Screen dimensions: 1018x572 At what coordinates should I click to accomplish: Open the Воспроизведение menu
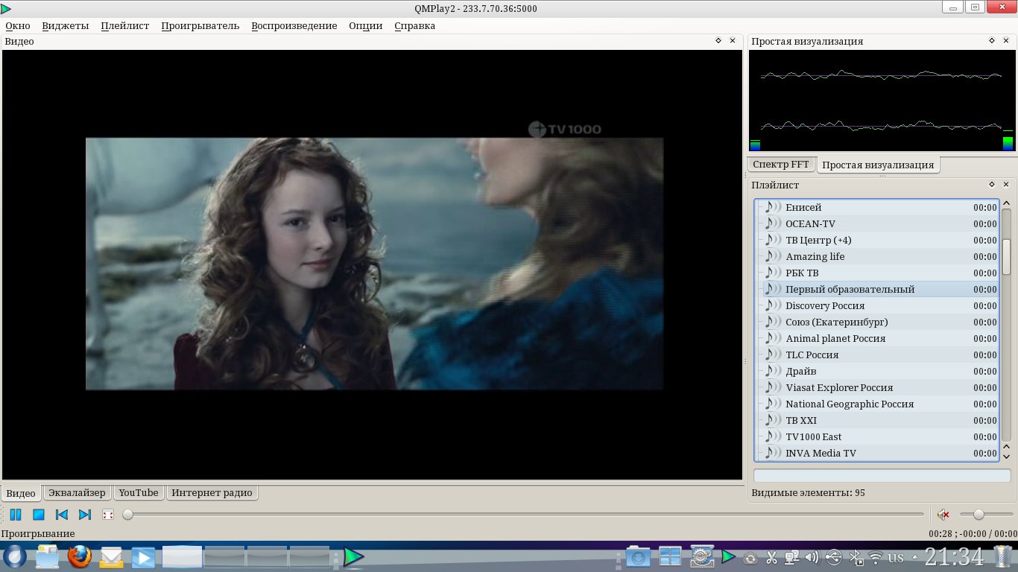(294, 25)
